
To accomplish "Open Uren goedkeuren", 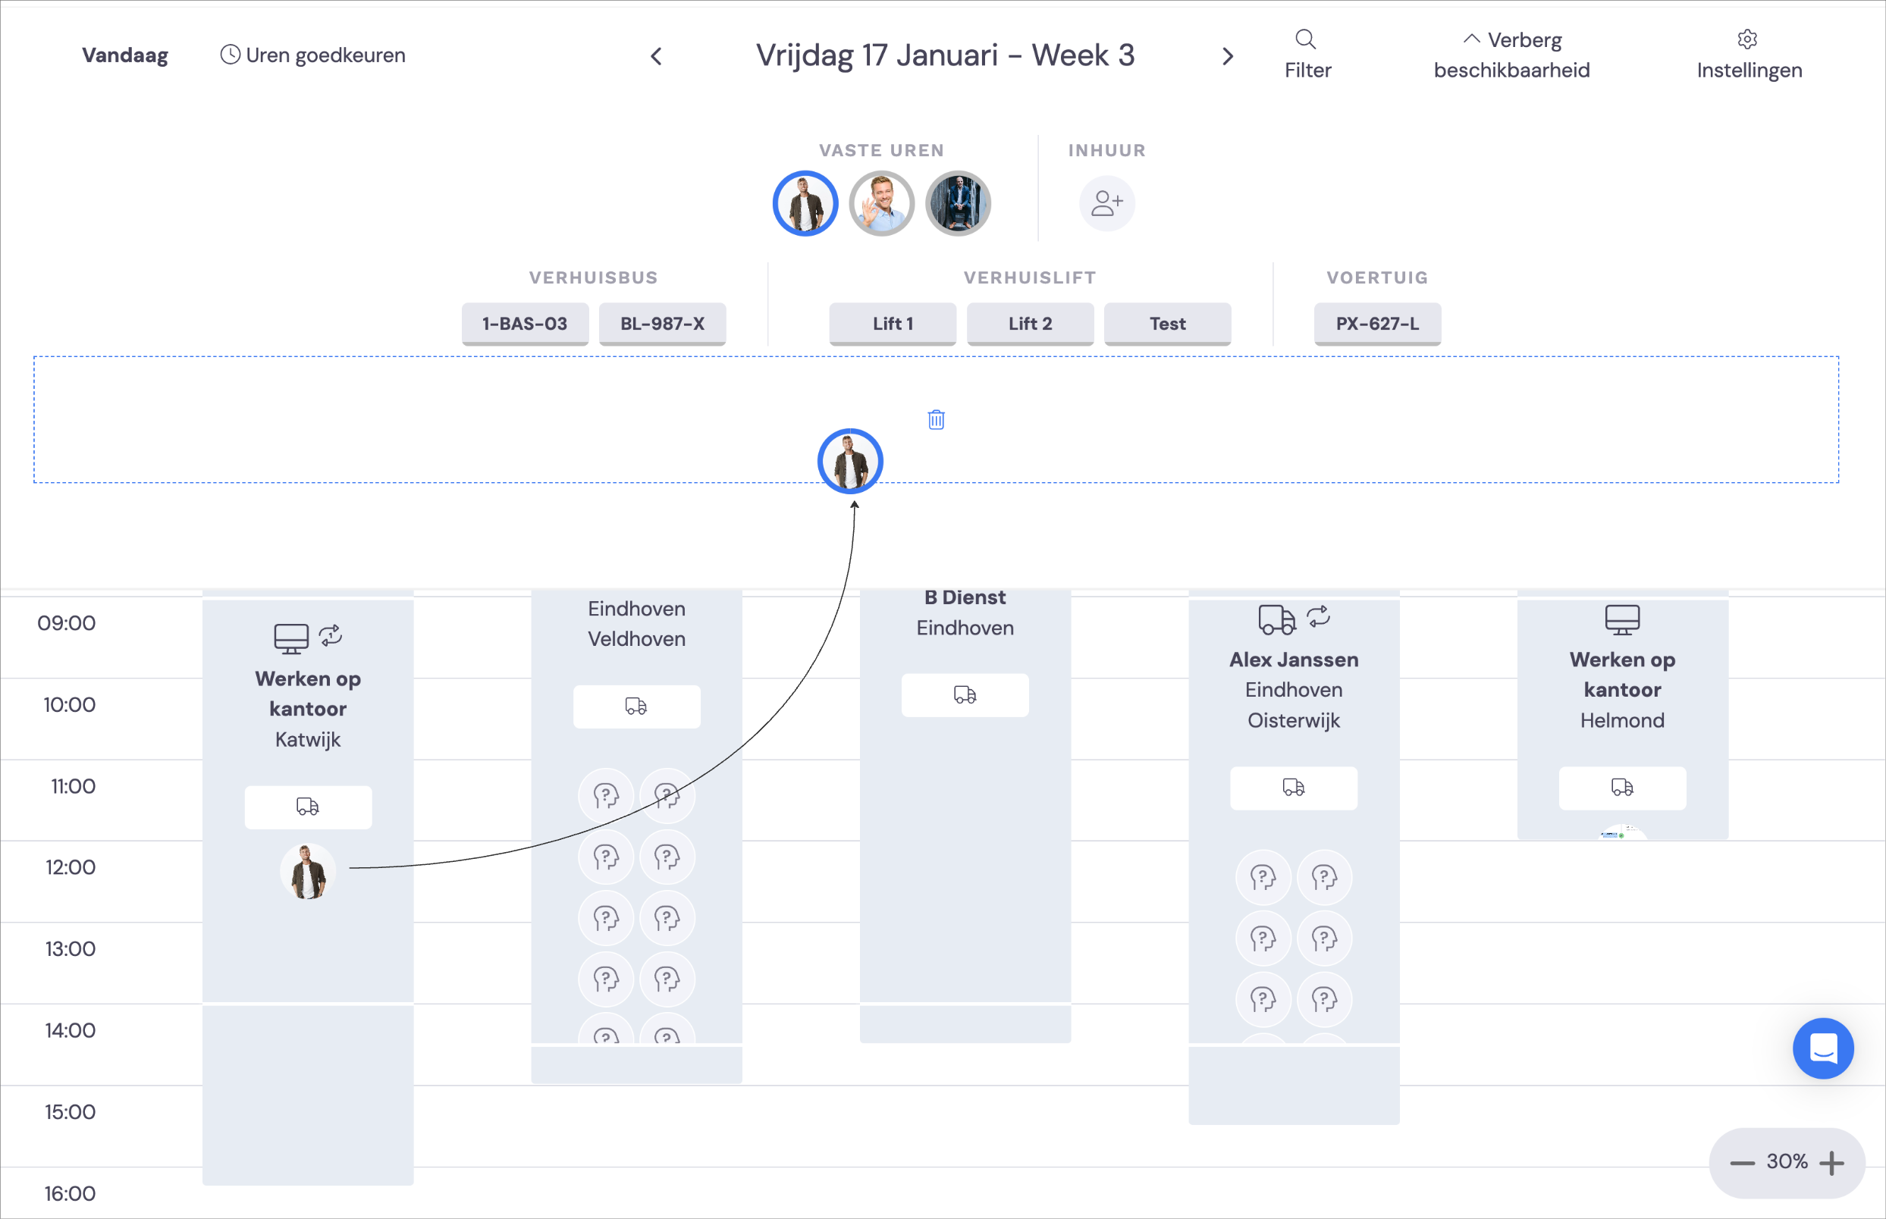I will (x=312, y=55).
